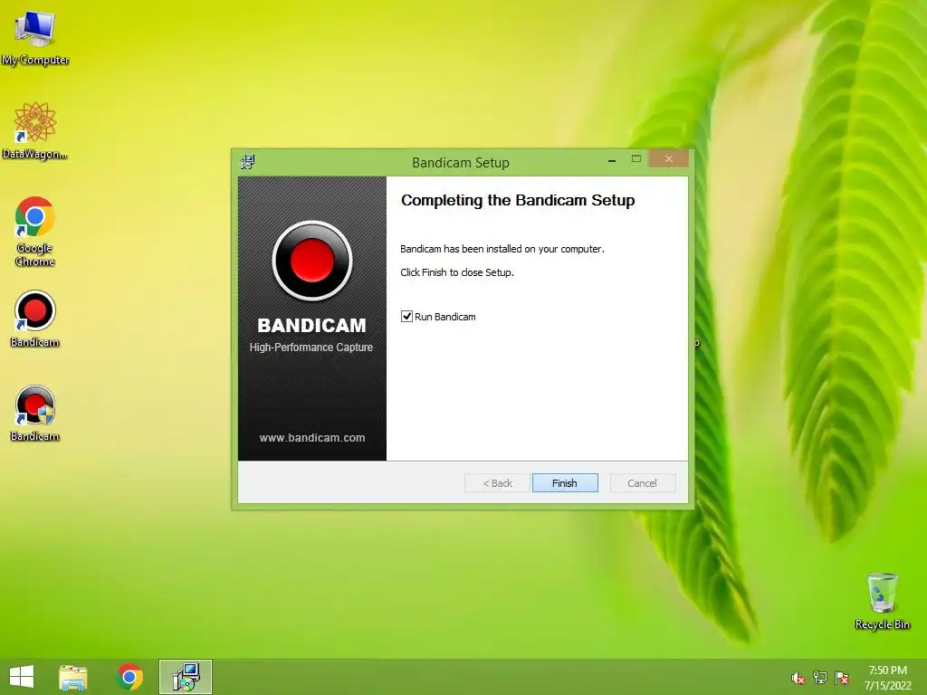Click the Bandicam red record logo
The height and width of the screenshot is (695, 927).
click(312, 261)
